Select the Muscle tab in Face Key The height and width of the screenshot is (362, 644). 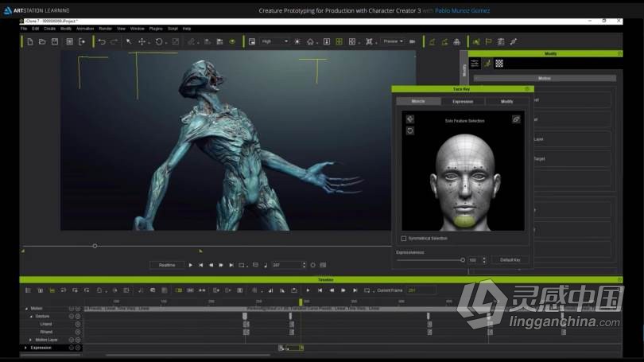click(x=418, y=101)
